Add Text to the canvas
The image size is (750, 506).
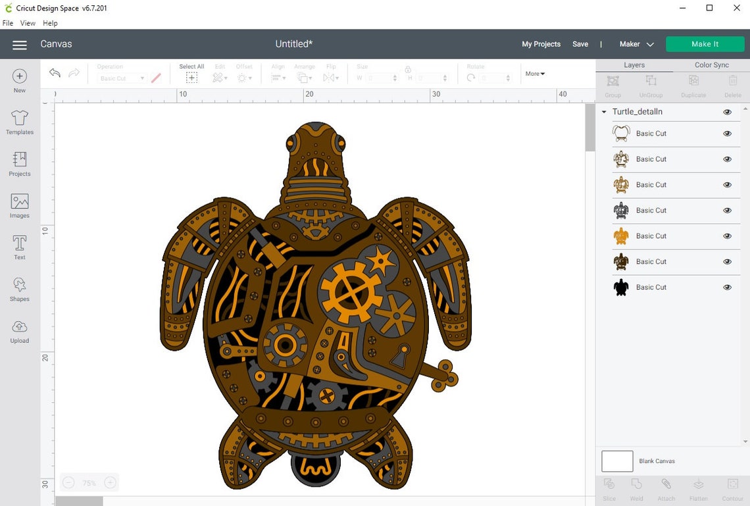coord(20,247)
